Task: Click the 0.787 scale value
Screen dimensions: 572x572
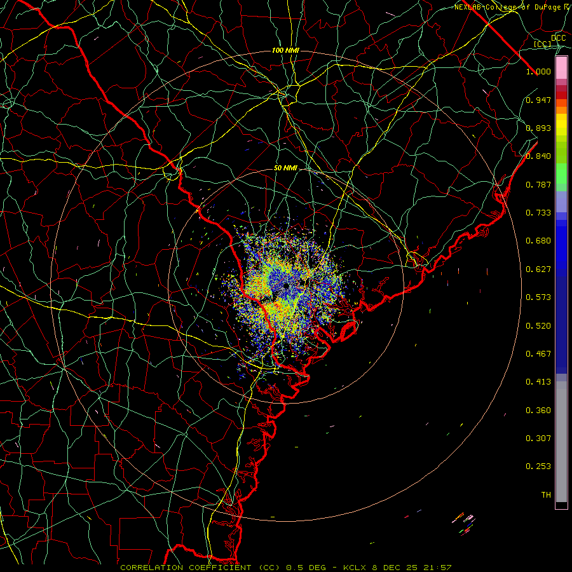Action: [538, 184]
